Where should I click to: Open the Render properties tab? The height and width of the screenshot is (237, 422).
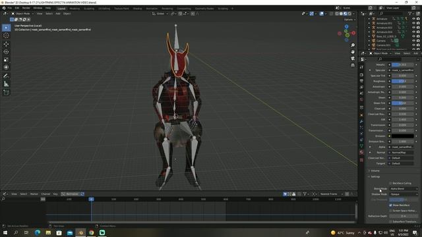point(361,75)
